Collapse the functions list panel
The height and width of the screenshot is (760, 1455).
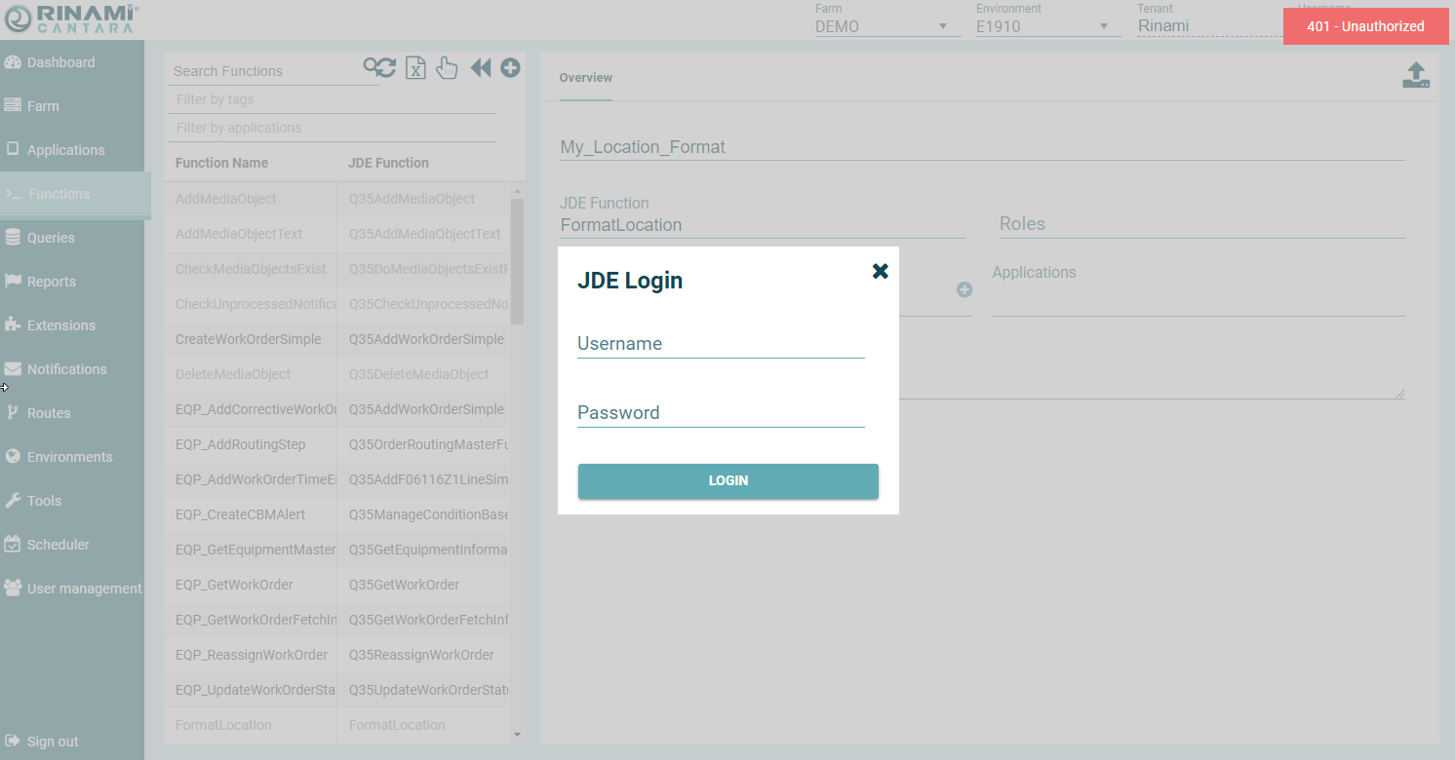[x=480, y=67]
